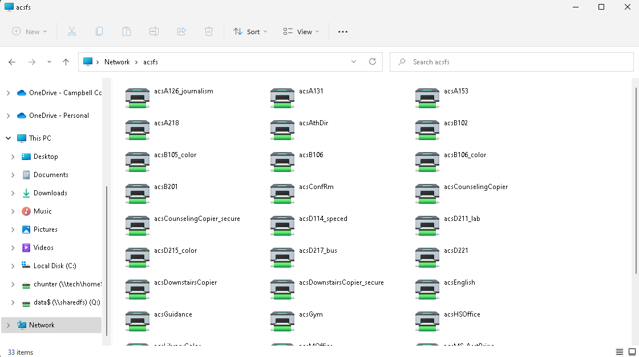Screen dimensions: 639x357
Task: Expand the Local Disk (C:) node
Action: [13, 266]
